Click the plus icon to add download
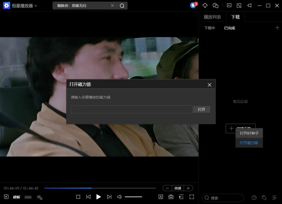 click(277, 28)
